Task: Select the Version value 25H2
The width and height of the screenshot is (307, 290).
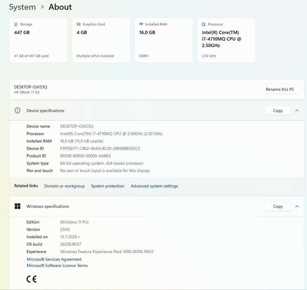Action: click(x=65, y=230)
